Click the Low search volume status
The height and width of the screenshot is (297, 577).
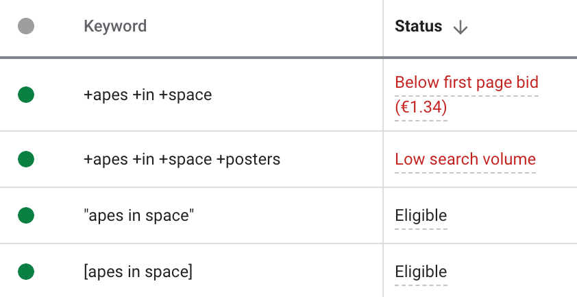coord(465,159)
